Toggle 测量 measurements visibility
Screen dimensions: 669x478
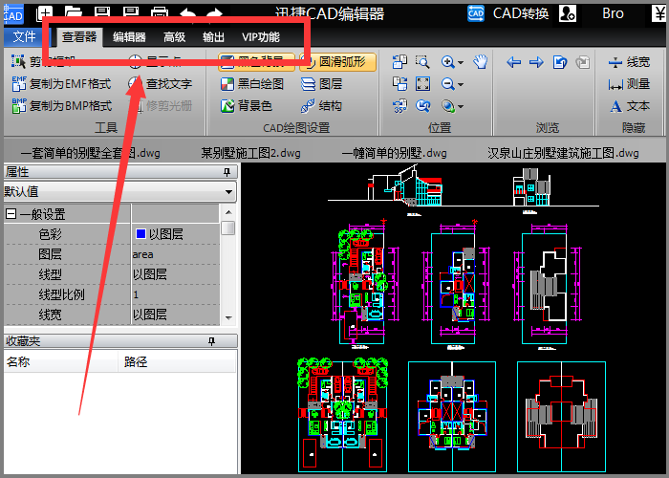pos(629,84)
